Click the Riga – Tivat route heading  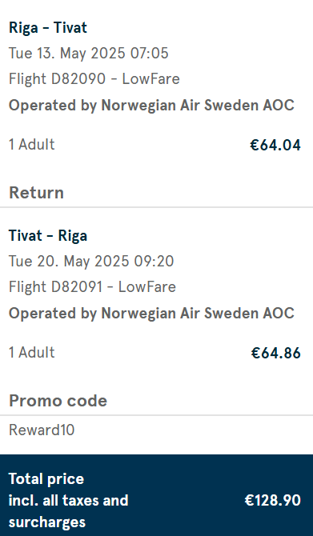(x=48, y=28)
